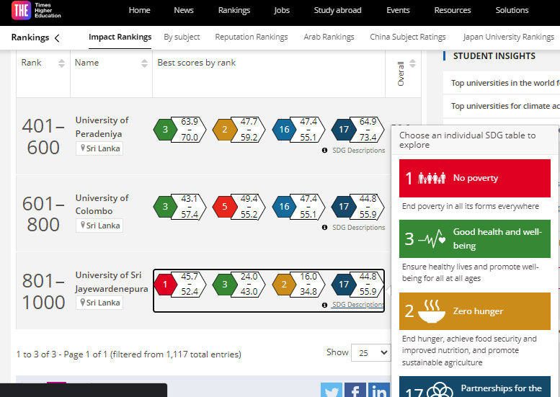Viewport: 560px width, 397px height.
Task: Open the News menu item
Action: point(184,10)
